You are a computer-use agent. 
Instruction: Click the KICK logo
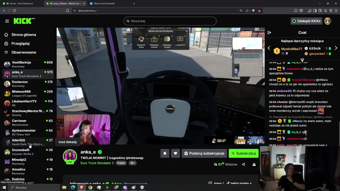[x=24, y=21]
